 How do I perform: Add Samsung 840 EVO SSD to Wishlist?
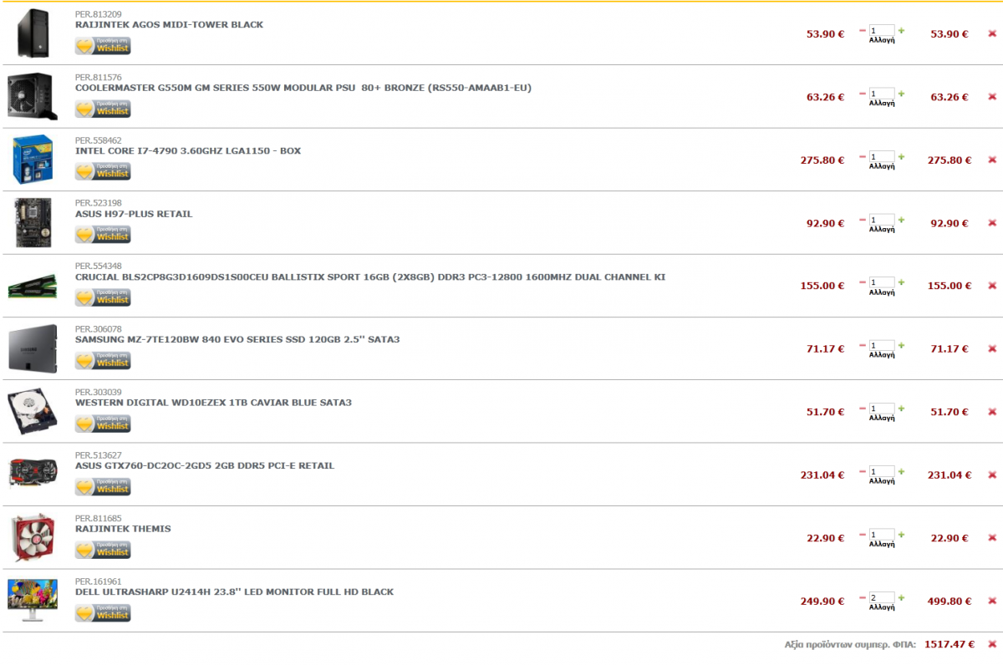click(103, 360)
